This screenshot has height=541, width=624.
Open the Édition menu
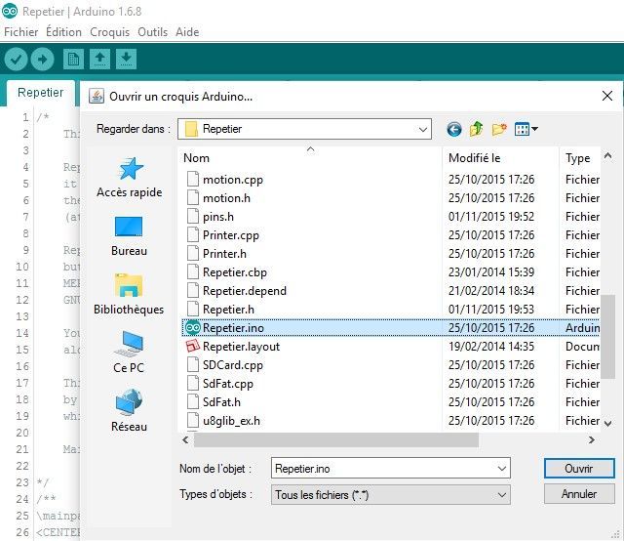(63, 32)
